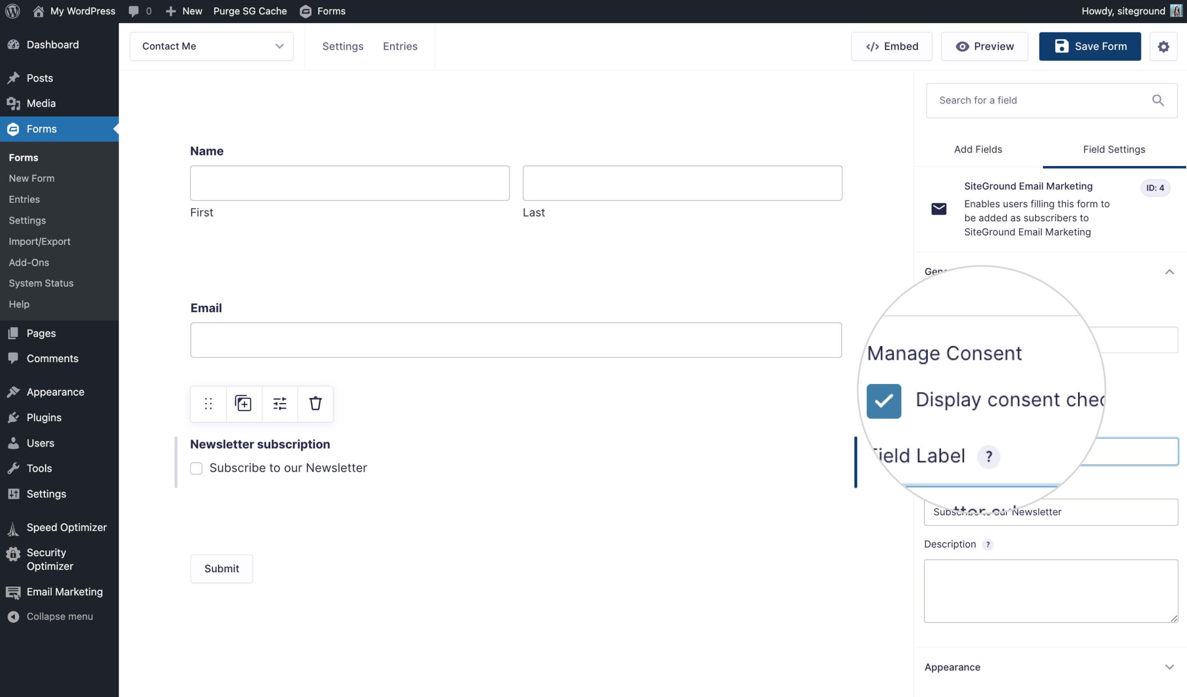Screen dimensions: 1187x697
Task: Open the Tools wrench sidebar item
Action: [59, 468]
